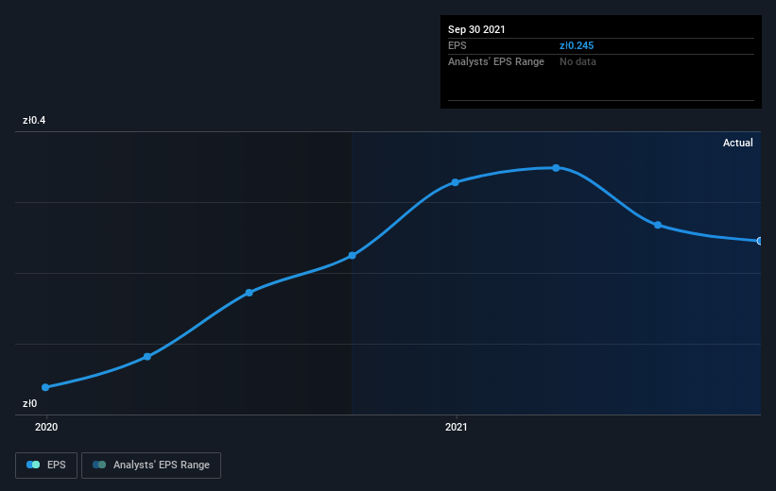
Task: Click the EPS color icon in legend
Action: click(x=33, y=465)
